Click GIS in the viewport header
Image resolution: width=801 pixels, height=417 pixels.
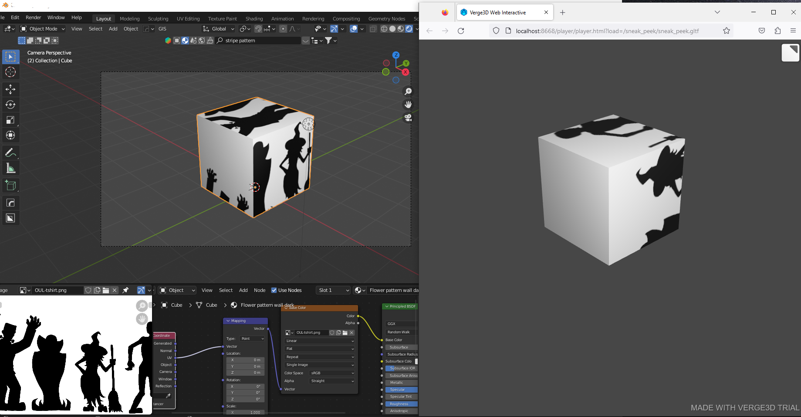162,29
